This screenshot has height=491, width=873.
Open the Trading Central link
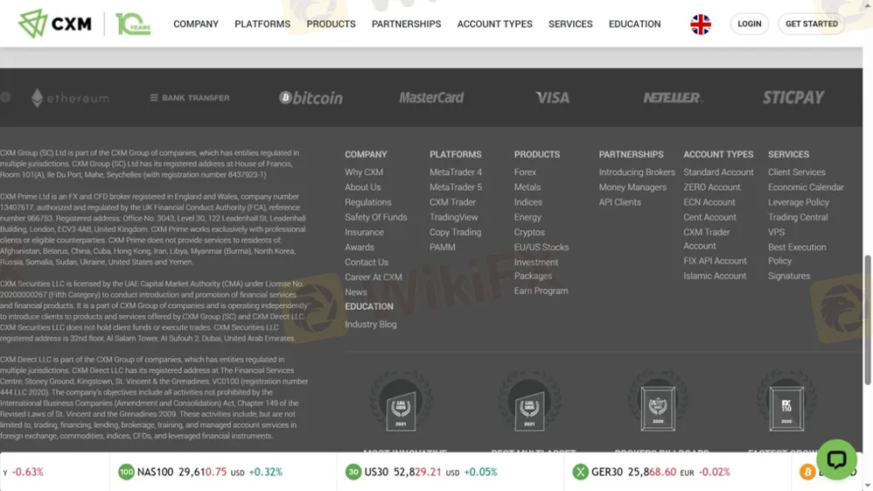(798, 217)
